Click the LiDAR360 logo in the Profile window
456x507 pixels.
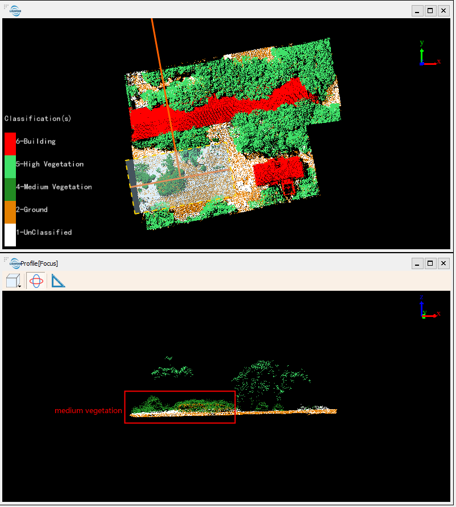coord(15,263)
